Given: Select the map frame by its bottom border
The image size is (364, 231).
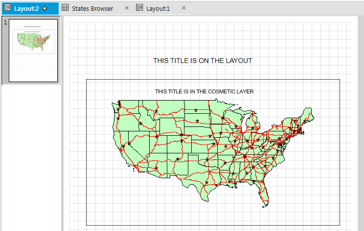Looking at the screenshot, I should click(213, 225).
